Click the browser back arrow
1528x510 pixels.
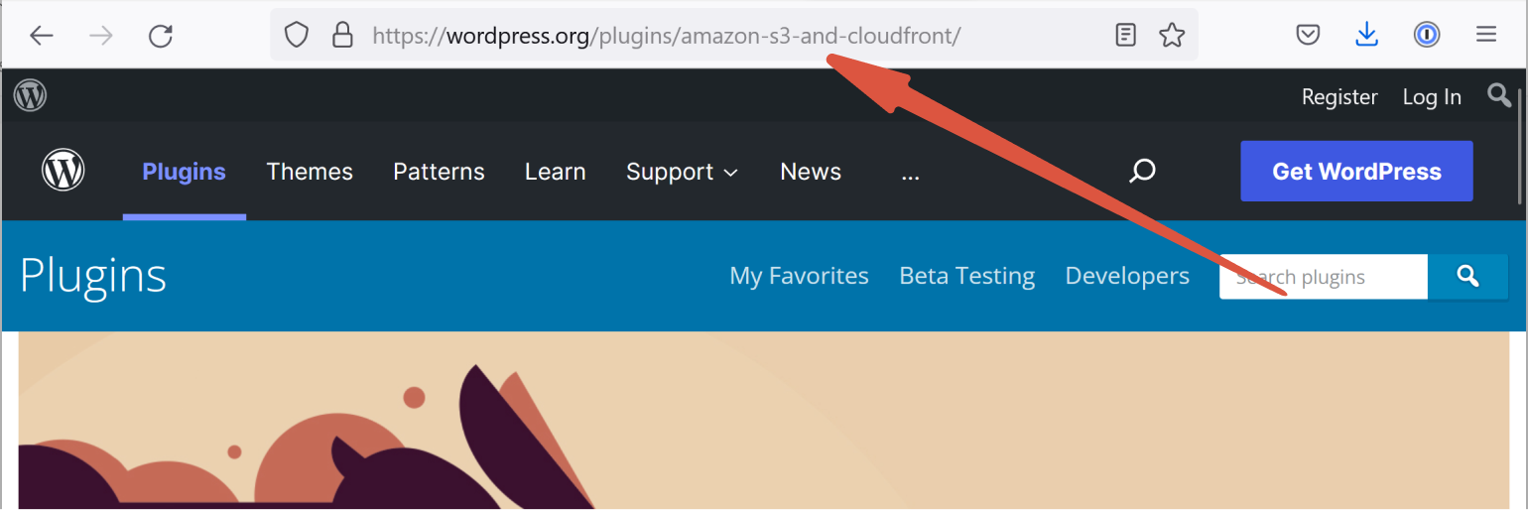(41, 36)
